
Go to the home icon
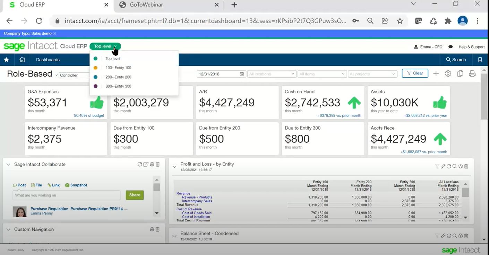click(22, 60)
